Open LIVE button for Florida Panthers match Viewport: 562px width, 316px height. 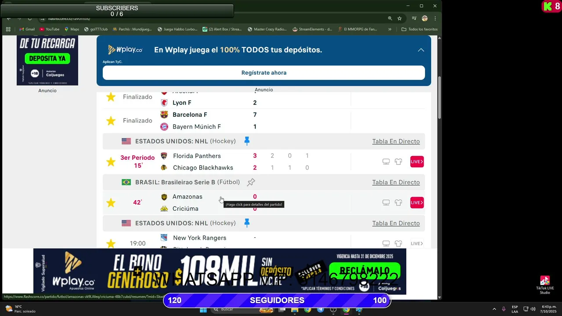(x=417, y=162)
